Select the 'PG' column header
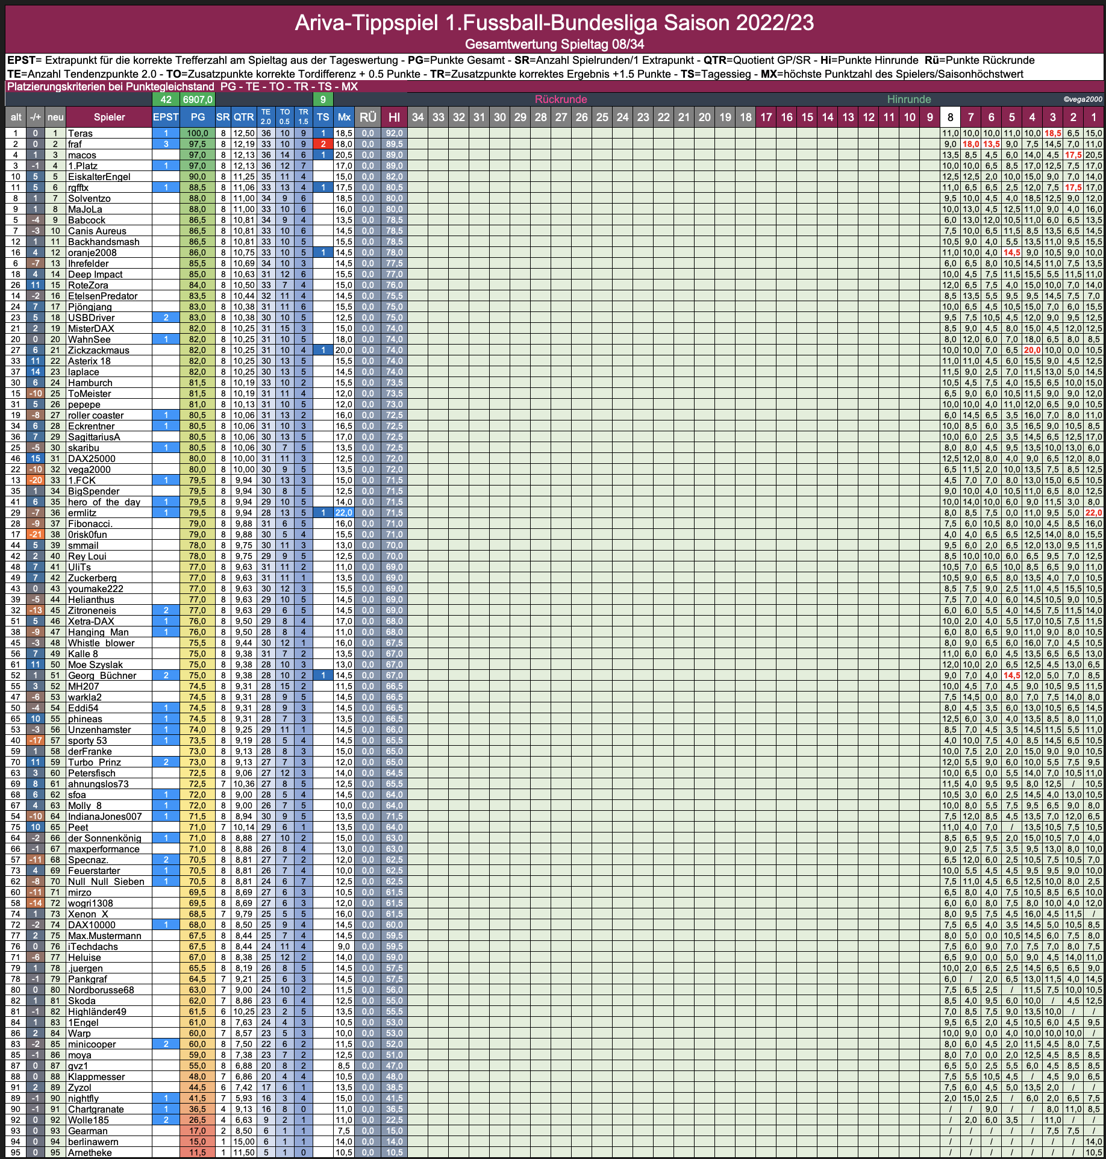This screenshot has height=1159, width=1106. pyautogui.click(x=198, y=117)
